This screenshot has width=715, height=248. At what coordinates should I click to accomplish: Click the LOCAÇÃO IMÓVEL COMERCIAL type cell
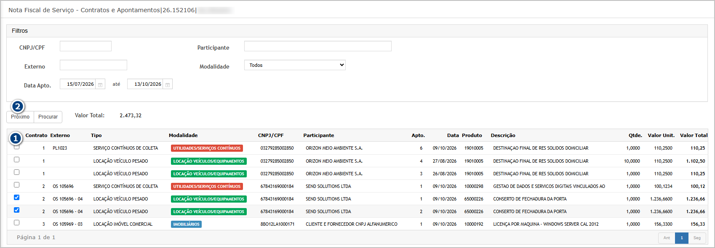123,224
